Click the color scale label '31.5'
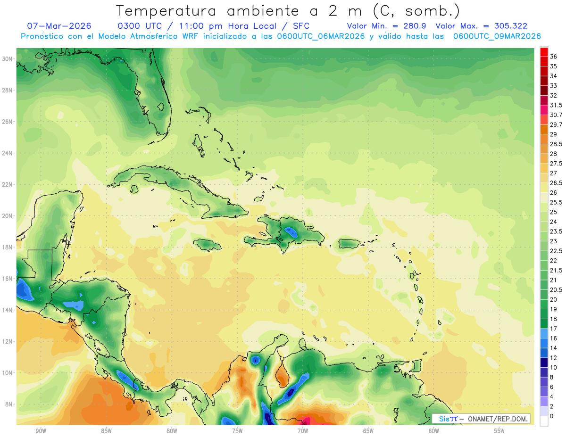 point(556,105)
